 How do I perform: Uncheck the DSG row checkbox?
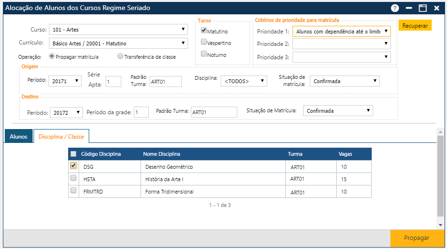73,165
